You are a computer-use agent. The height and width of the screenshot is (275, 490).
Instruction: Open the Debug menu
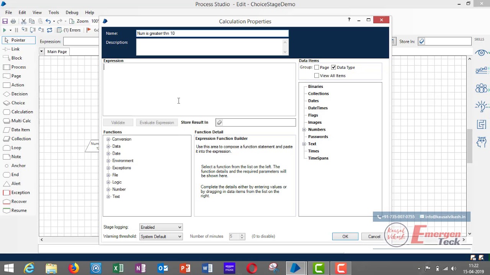pyautogui.click(x=72, y=13)
